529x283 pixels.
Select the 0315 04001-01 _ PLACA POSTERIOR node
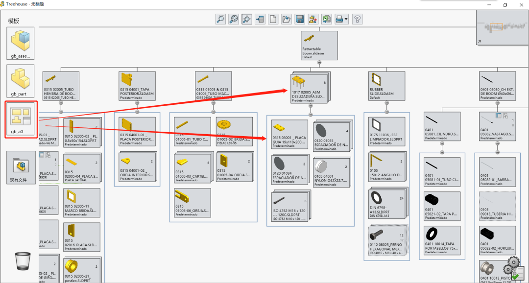click(137, 132)
